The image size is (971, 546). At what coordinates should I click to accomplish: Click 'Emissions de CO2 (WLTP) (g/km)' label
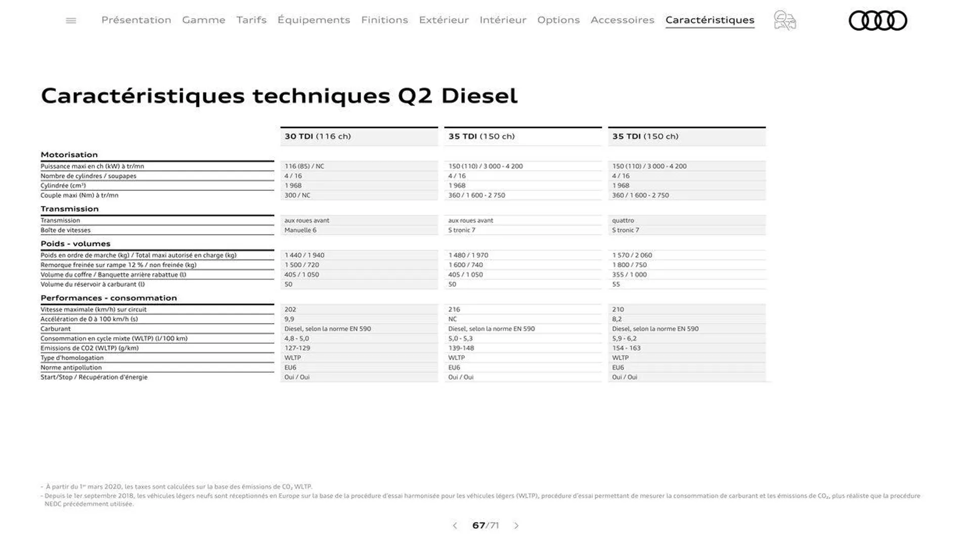90,348
